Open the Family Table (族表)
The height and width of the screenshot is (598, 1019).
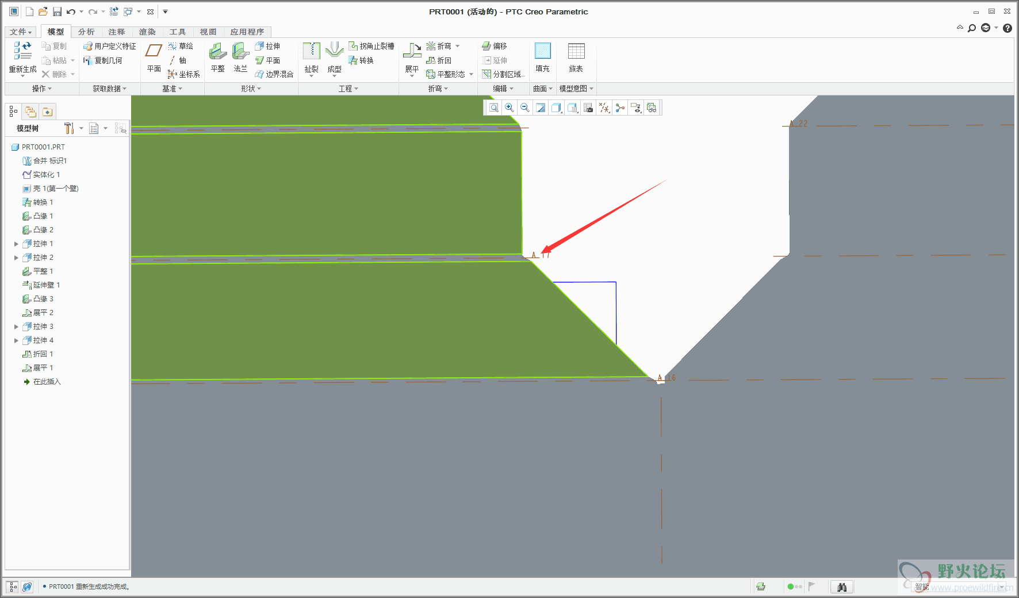tap(576, 57)
